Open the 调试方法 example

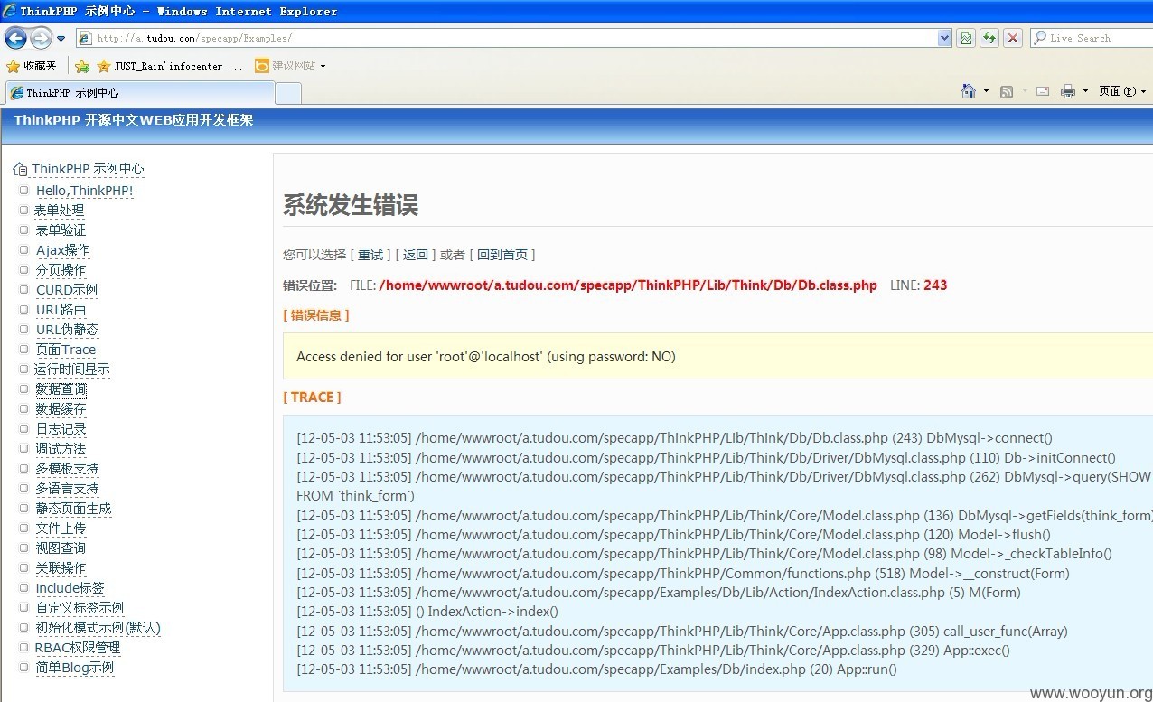coord(61,449)
